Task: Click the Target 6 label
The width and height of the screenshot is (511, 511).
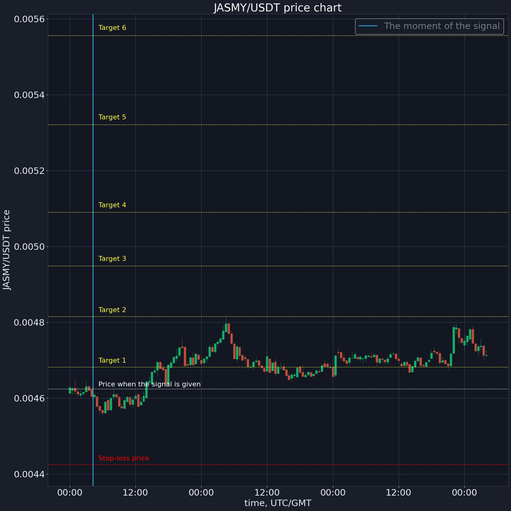Action: [112, 27]
